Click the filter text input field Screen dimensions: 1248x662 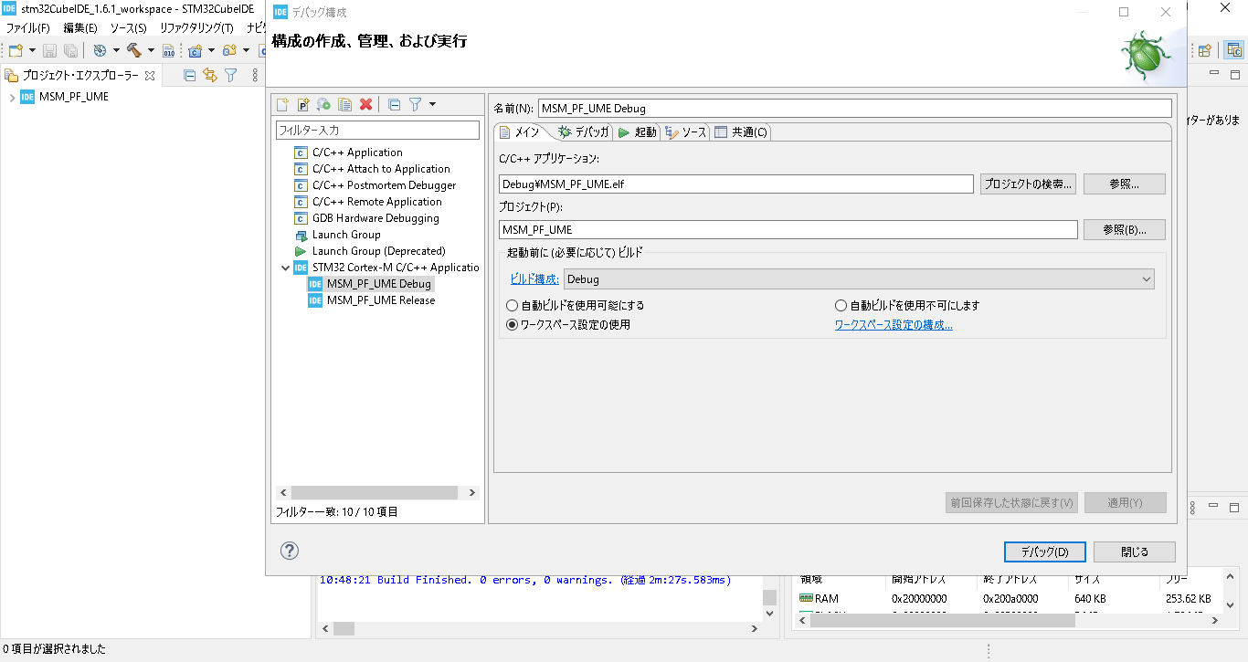377,131
